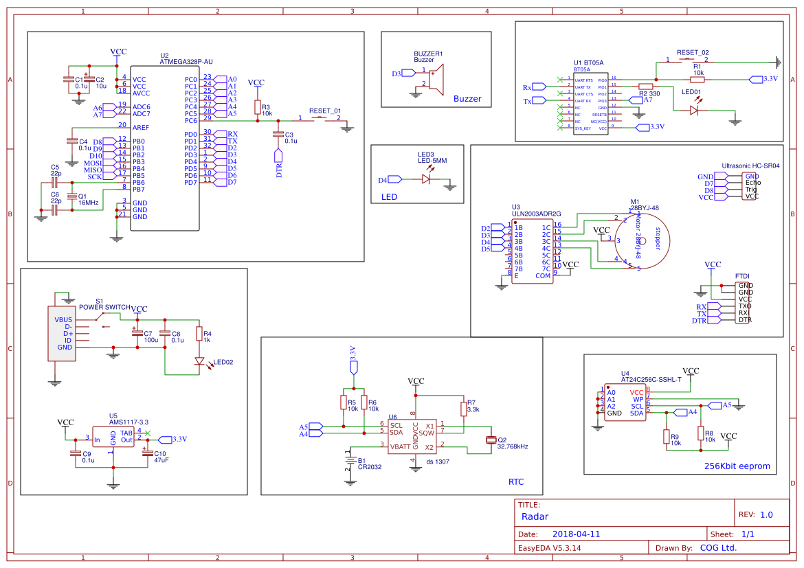Click the U2 ATMEGA328P chip body
This screenshot has width=804, height=568.
(x=165, y=148)
